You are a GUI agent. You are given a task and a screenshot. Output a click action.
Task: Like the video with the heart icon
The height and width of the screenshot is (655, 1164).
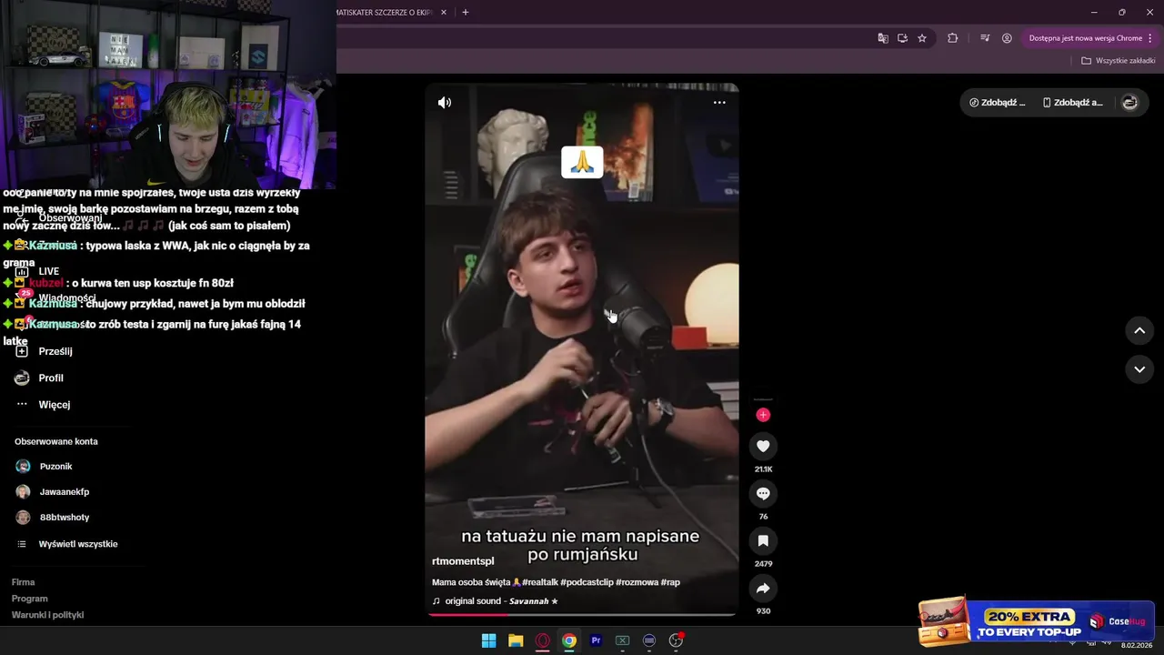[763, 446]
